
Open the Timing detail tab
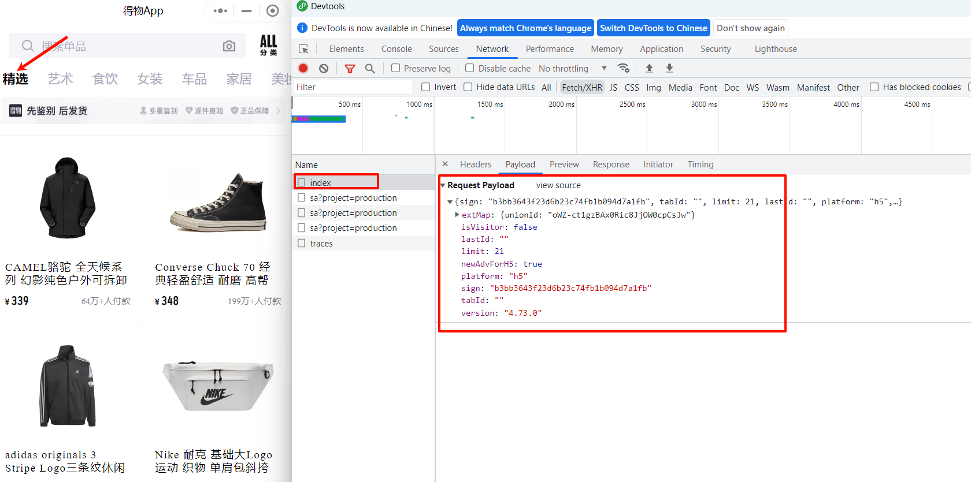701,165
